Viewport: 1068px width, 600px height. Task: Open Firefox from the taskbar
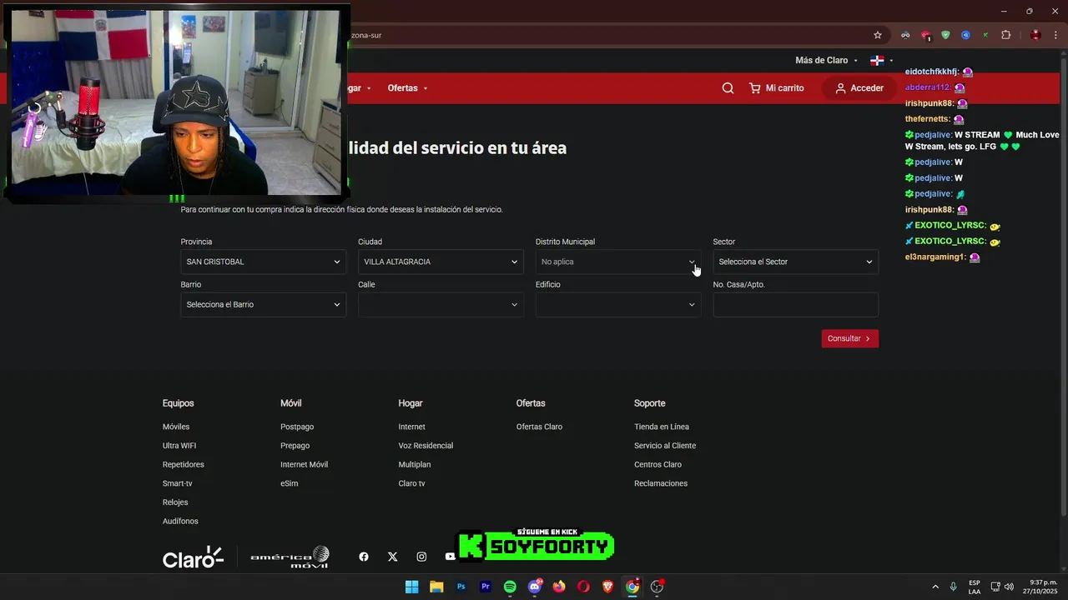tap(559, 587)
